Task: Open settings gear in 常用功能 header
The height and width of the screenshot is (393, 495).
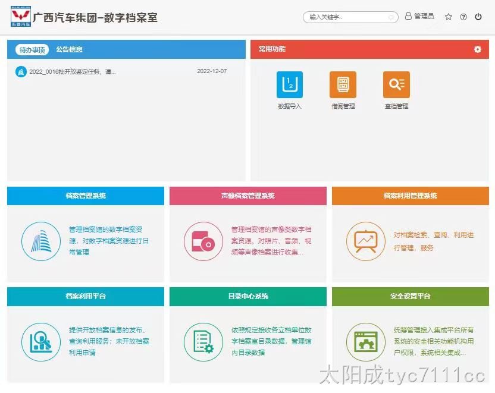Action: pos(477,49)
